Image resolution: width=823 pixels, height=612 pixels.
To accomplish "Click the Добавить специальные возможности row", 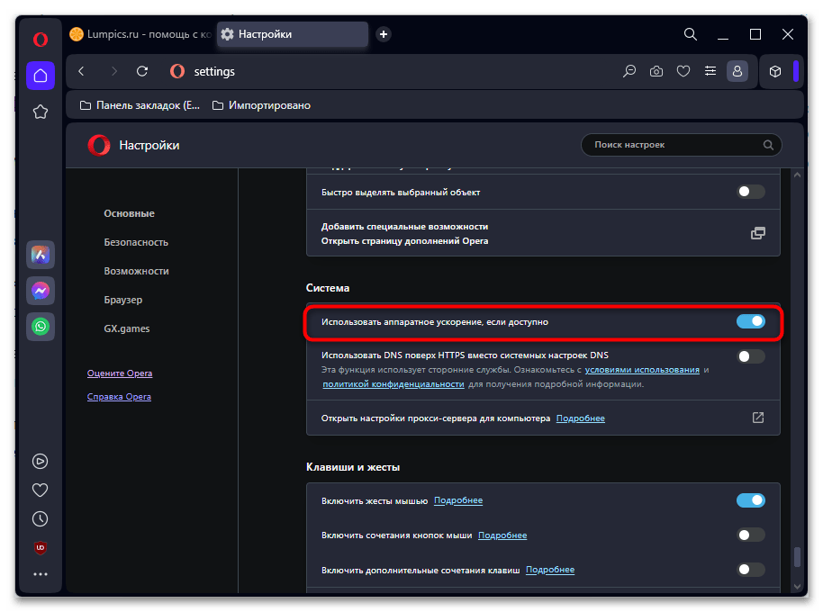I will (x=543, y=233).
